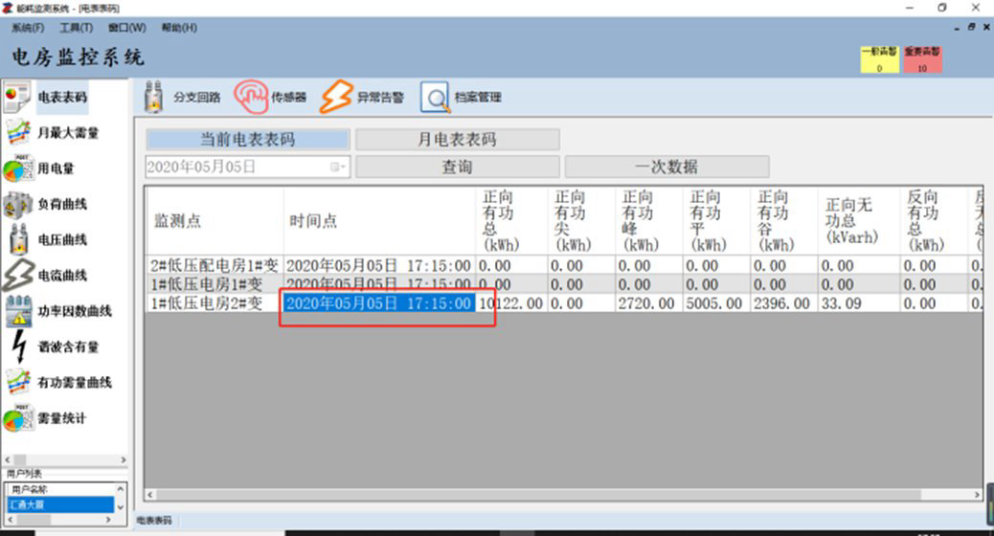The height and width of the screenshot is (536, 994).
Task: Select the 时间点 column header
Action: coord(379,221)
